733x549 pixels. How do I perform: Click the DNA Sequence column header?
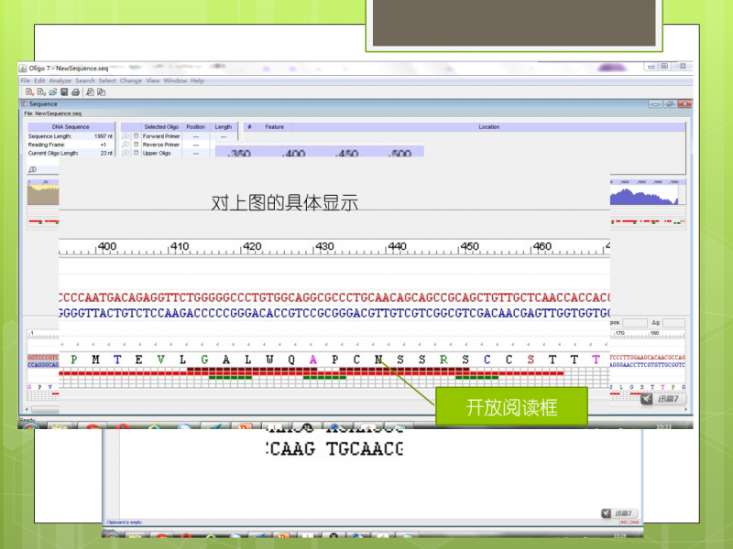71,127
